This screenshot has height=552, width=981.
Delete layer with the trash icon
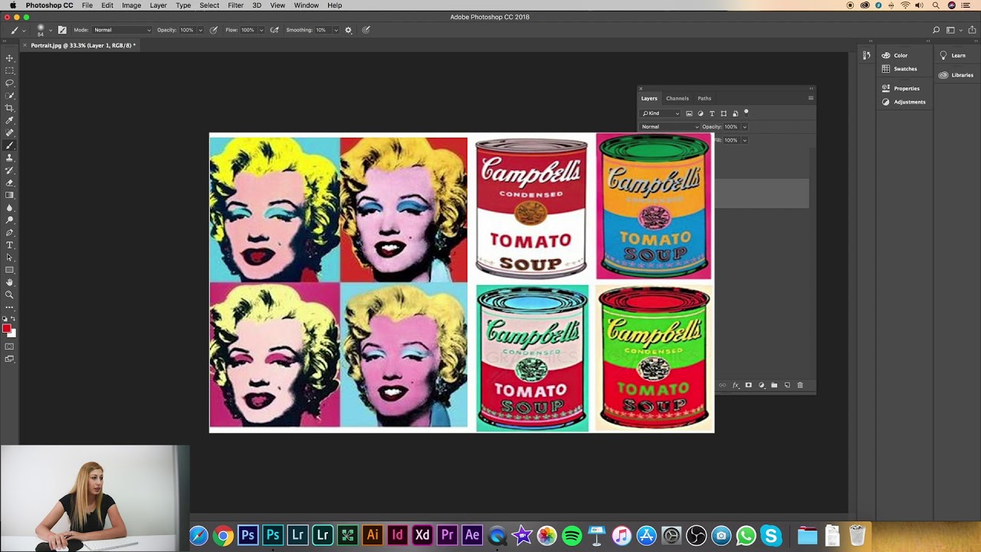[x=800, y=385]
